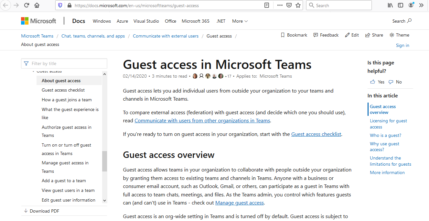Jump to Understand the limitations for guests
Screen dimensions: 429x221
coord(391,161)
